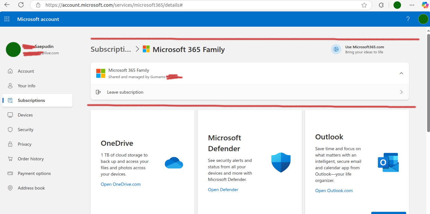
Task: Click the Payment options card icon
Action: (10, 173)
